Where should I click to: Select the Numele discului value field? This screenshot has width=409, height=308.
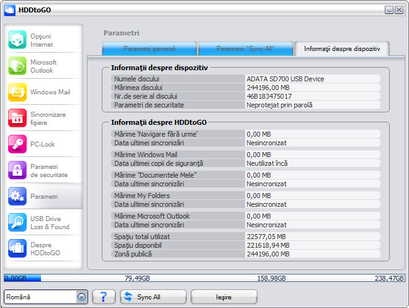coord(313,79)
